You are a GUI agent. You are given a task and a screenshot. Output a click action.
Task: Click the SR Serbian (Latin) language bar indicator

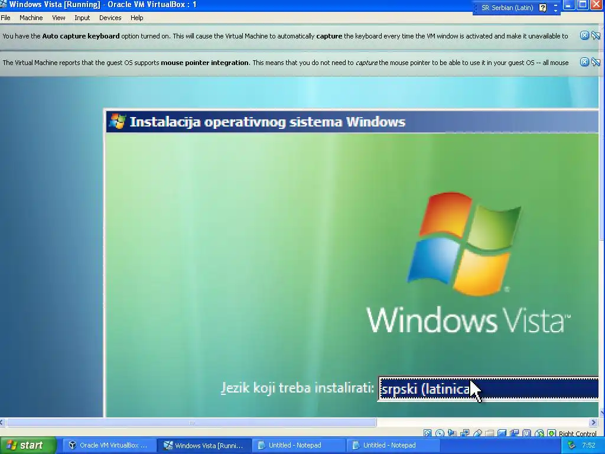pyautogui.click(x=507, y=8)
